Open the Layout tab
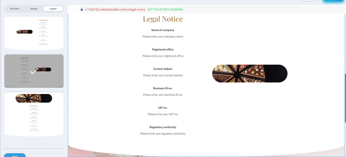The image size is (346, 157). pyautogui.click(x=53, y=9)
